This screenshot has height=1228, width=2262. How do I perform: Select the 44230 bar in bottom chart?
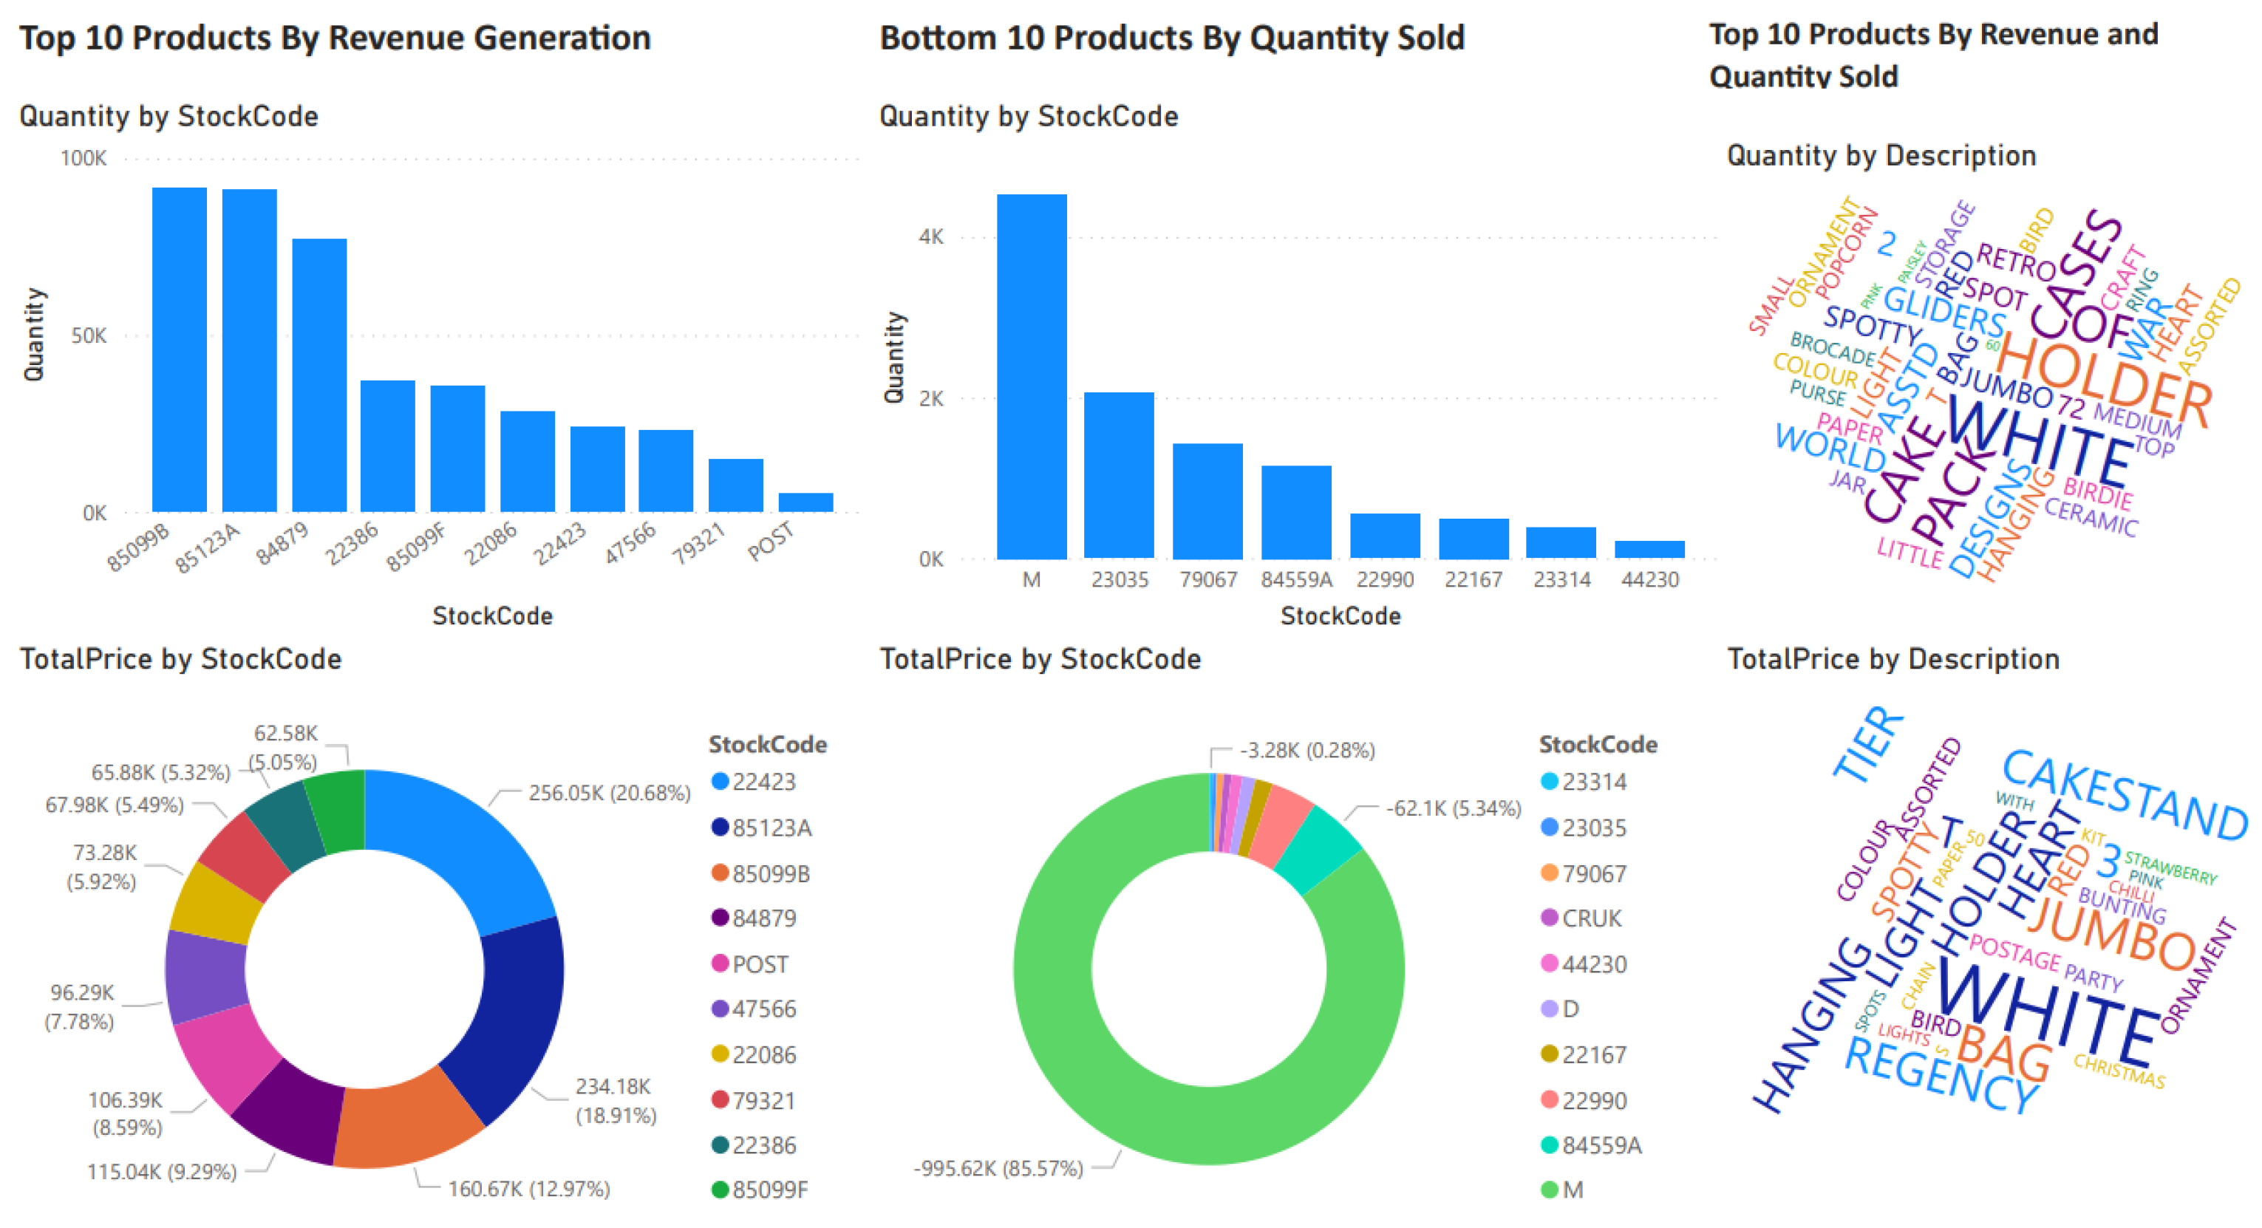[1649, 550]
